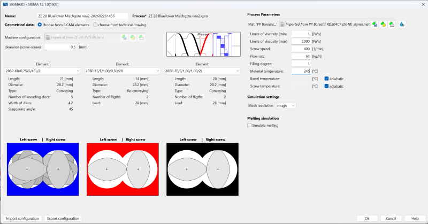
Task: Click the clearance (screw-screw) input field
Action: 61,47
